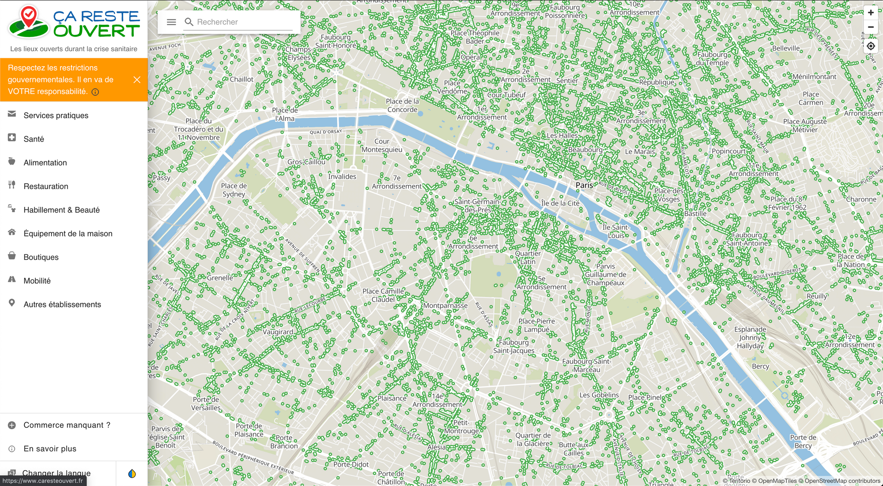
Task: Select Habillement & Beauté category
Action: 74,210
